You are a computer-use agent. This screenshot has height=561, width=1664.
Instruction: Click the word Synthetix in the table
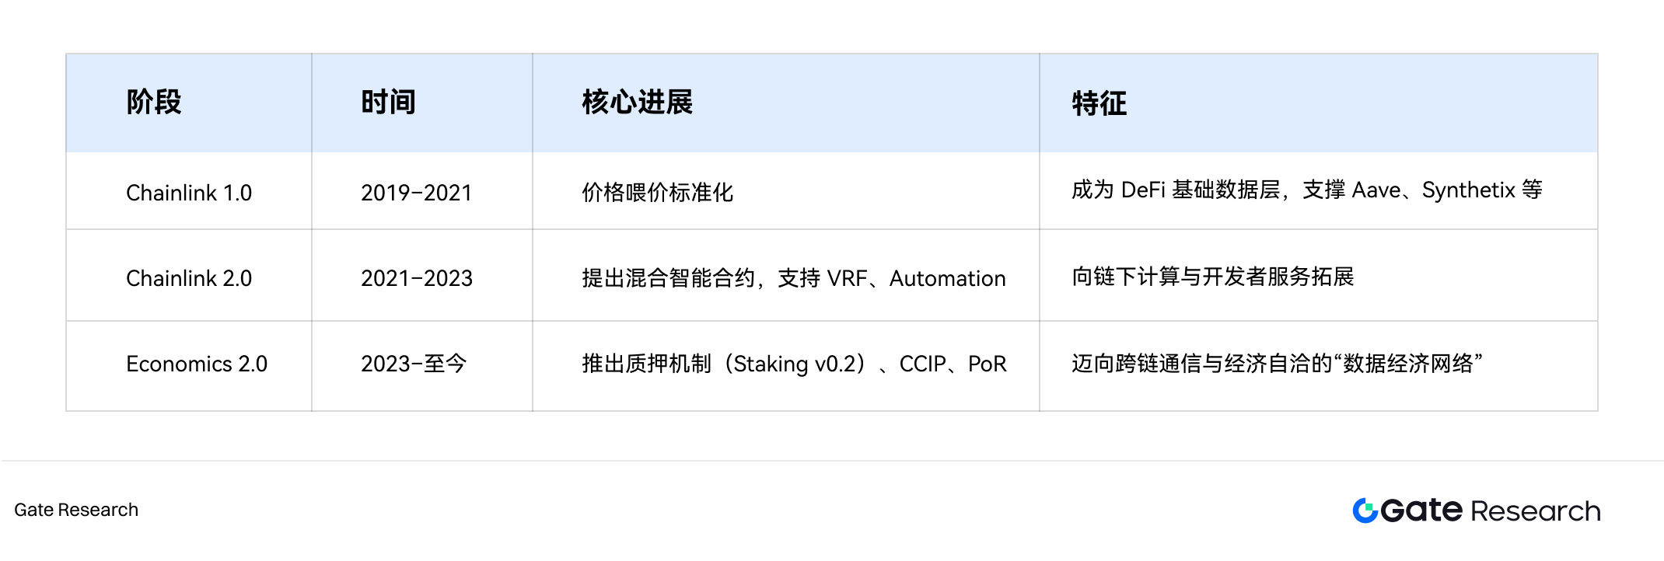point(1469,190)
